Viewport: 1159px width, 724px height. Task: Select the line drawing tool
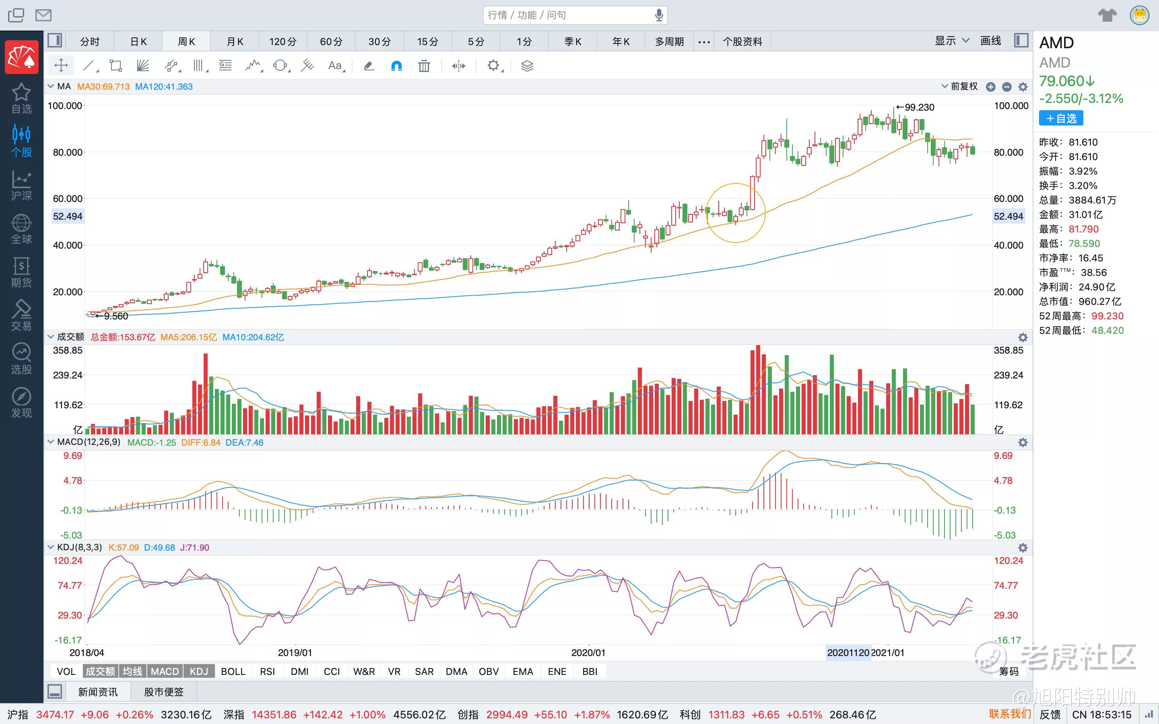(x=89, y=66)
